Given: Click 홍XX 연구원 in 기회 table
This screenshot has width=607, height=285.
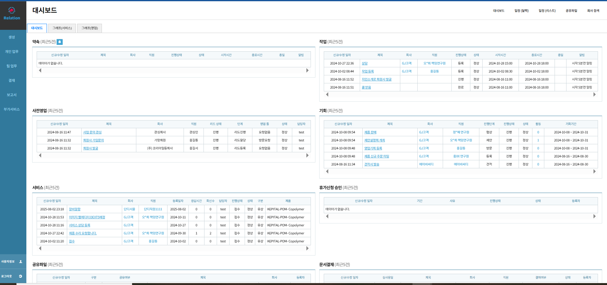Looking at the screenshot, I should point(461,156).
